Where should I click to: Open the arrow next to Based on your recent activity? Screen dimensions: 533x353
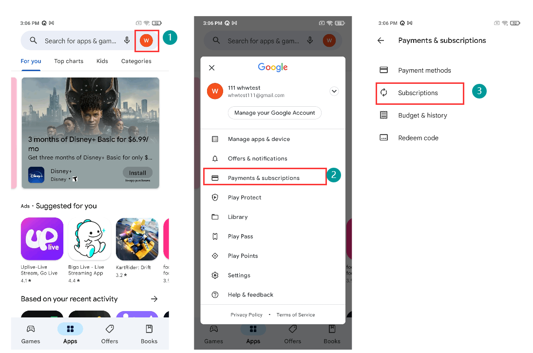point(154,298)
